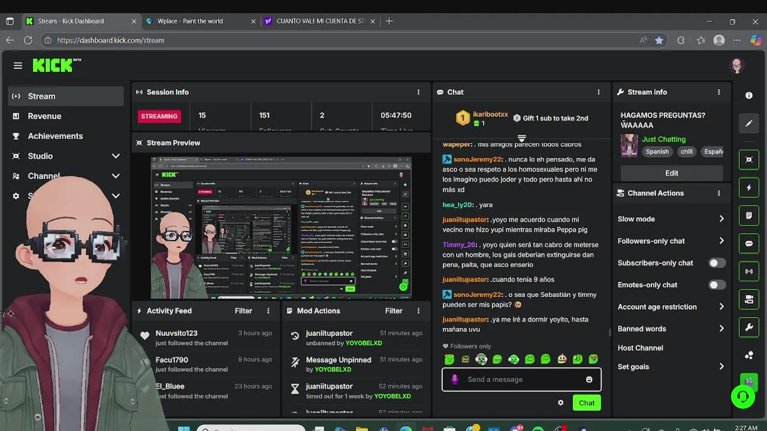Open Activity Feed Filter

coord(243,311)
